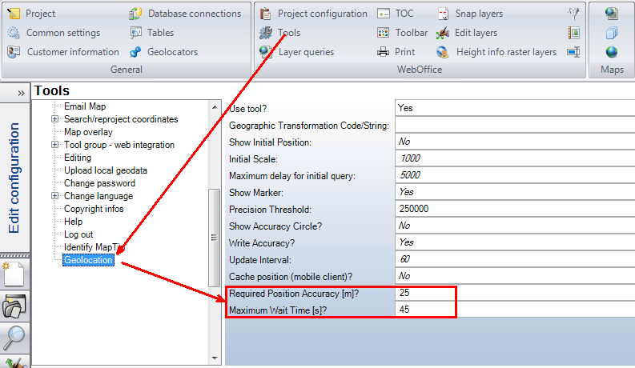Screen dimensions: 635x368
Task: Select Map overlay tree item
Action: pyautogui.click(x=88, y=132)
